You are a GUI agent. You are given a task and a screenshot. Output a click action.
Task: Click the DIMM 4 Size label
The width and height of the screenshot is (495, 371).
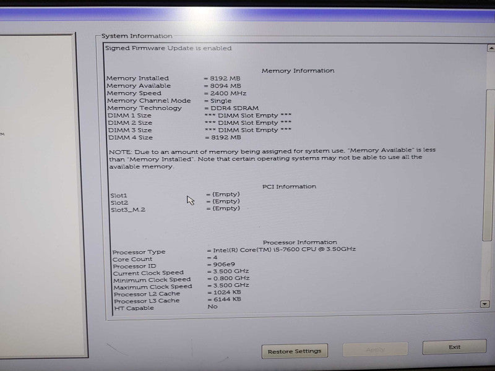click(131, 137)
